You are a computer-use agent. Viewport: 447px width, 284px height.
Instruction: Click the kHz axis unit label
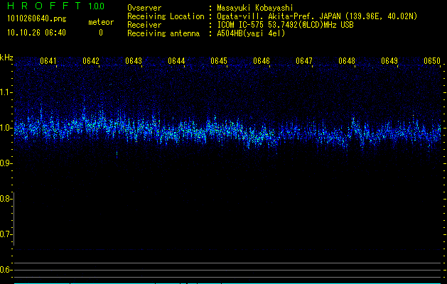7,56
